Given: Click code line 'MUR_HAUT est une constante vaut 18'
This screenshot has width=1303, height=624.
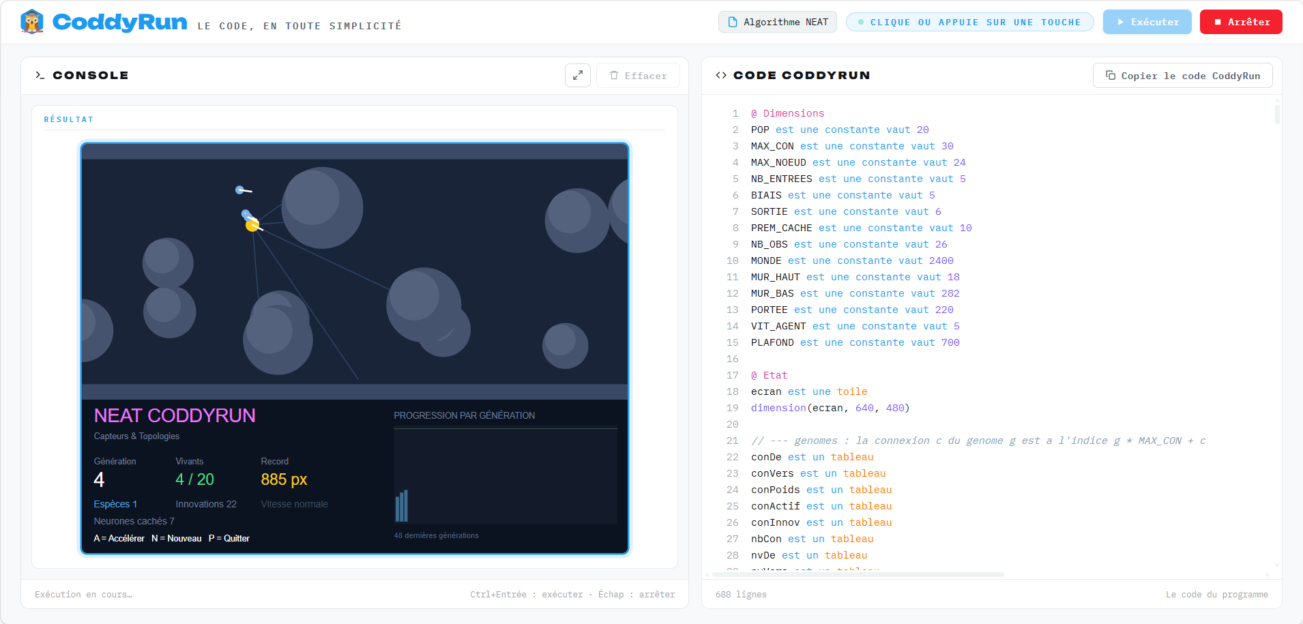Looking at the screenshot, I should coord(855,277).
